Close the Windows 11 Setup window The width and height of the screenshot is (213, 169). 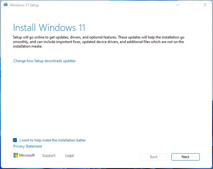pyautogui.click(x=205, y=5)
